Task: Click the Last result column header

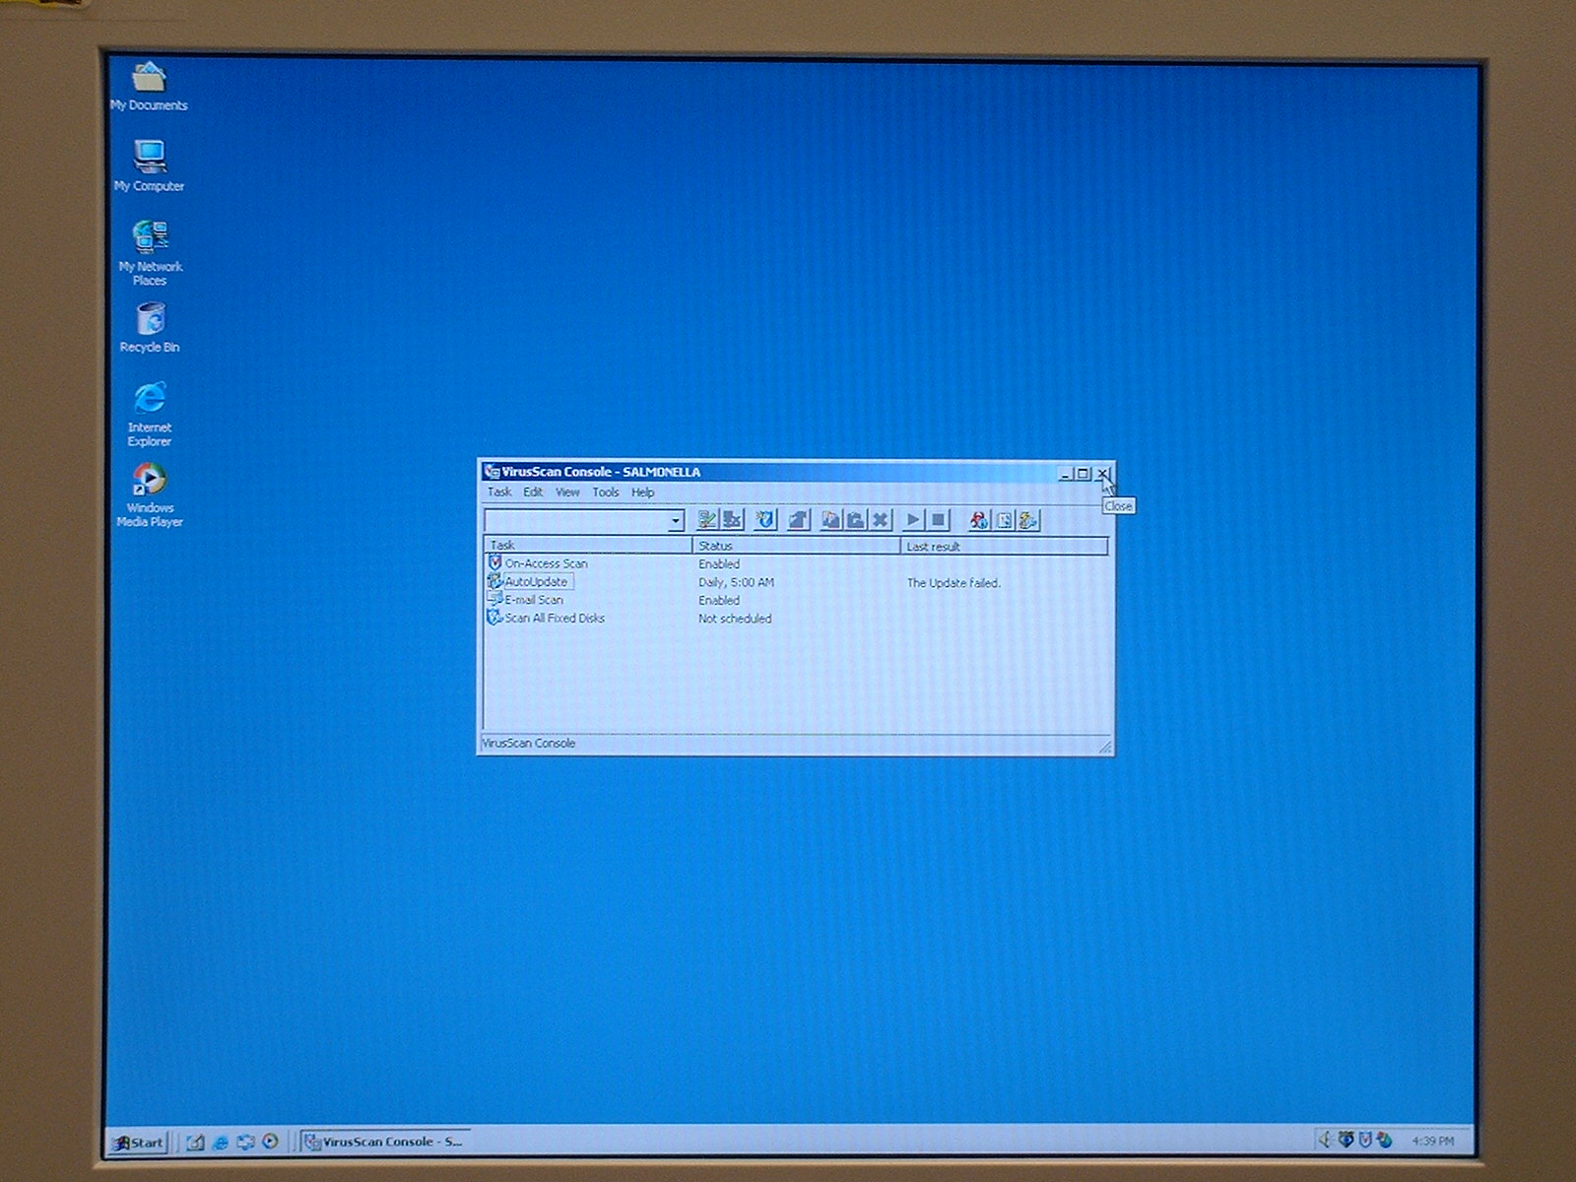Action: tap(1003, 546)
